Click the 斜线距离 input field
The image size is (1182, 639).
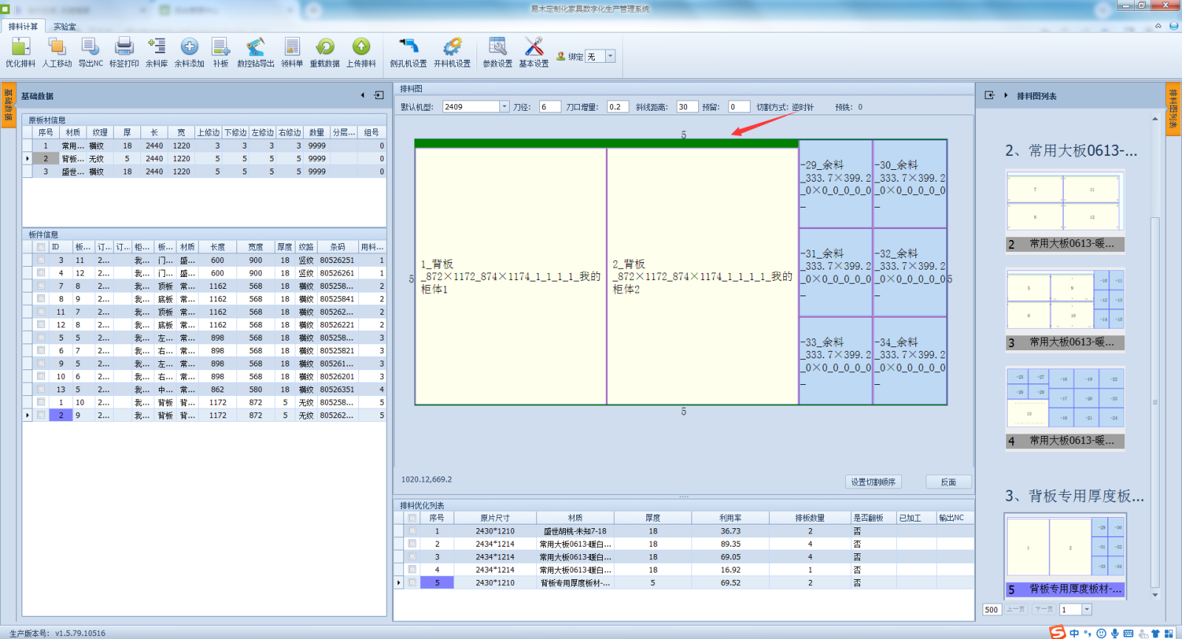pyautogui.click(x=687, y=107)
